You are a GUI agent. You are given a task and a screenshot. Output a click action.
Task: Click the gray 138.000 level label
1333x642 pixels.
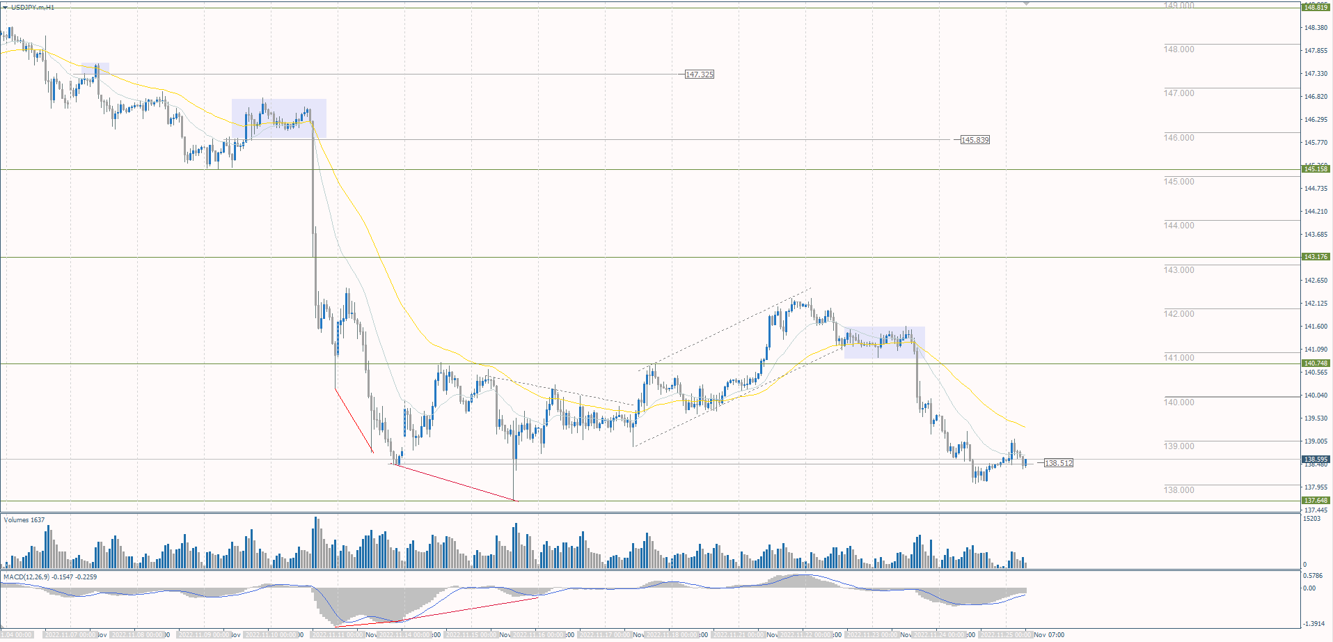coord(1179,490)
